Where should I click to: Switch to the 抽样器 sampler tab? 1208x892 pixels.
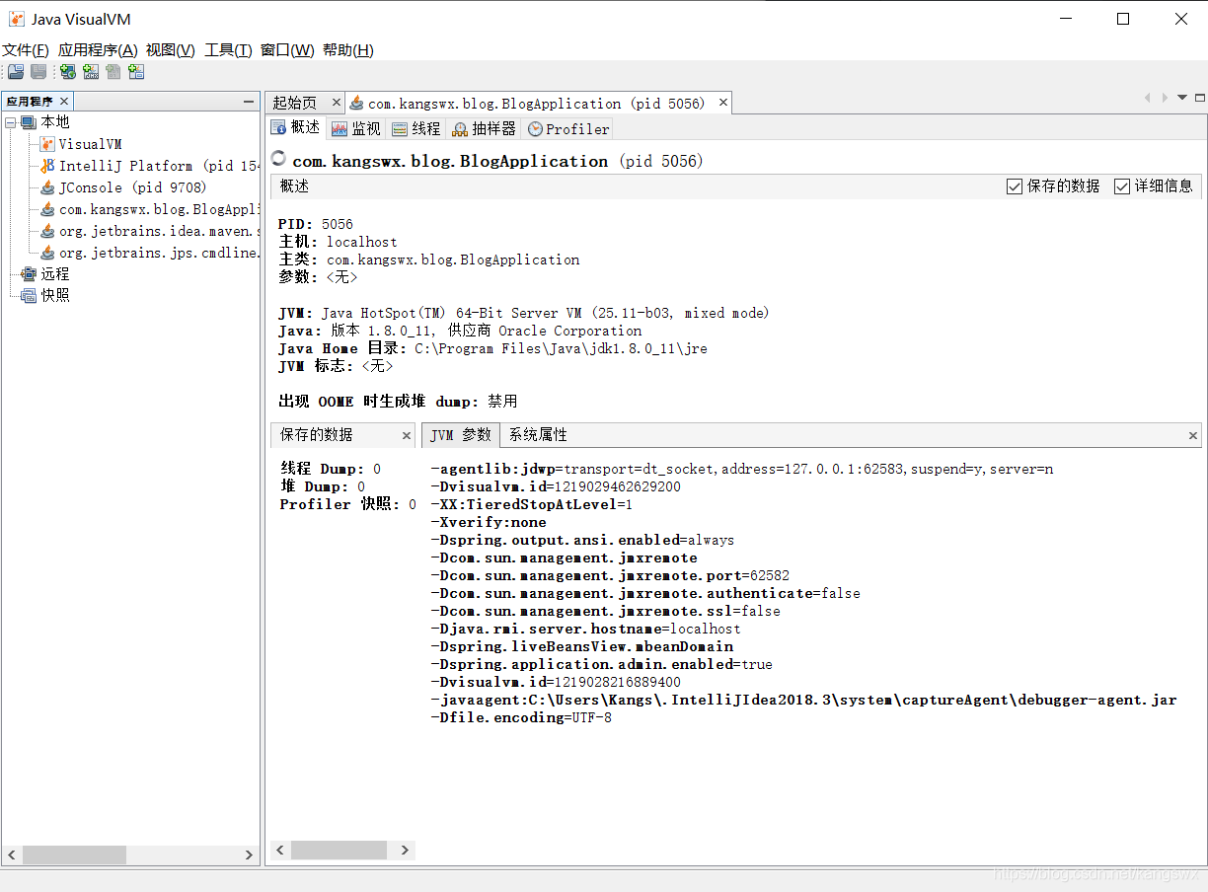484,128
